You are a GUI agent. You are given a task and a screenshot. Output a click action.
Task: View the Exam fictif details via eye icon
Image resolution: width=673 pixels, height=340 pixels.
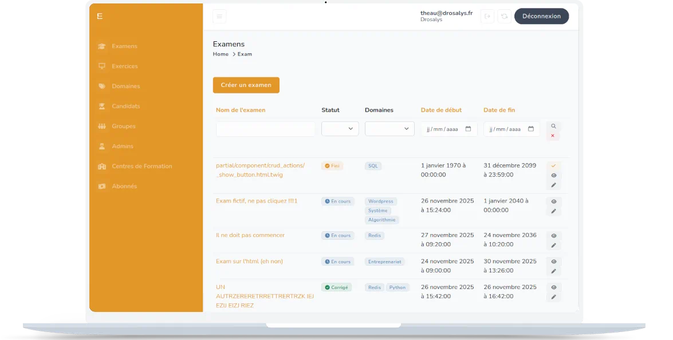(553, 201)
